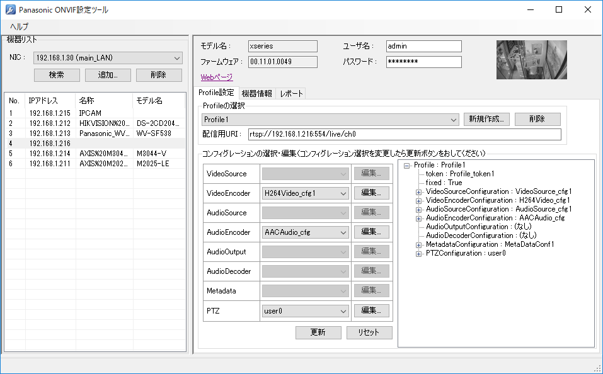Switch to the Profile設定 tab

click(216, 93)
